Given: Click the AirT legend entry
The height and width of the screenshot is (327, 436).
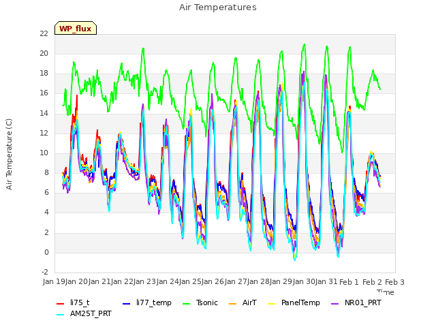Looking at the screenshot, I should (249, 302).
